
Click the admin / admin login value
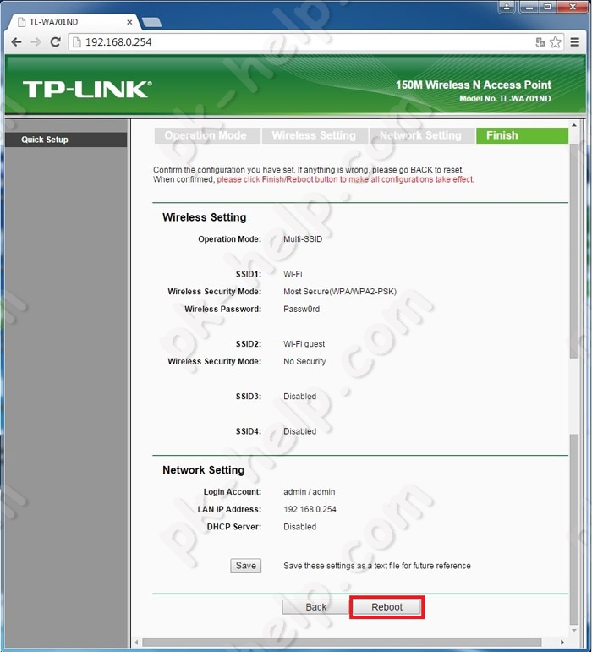click(309, 491)
